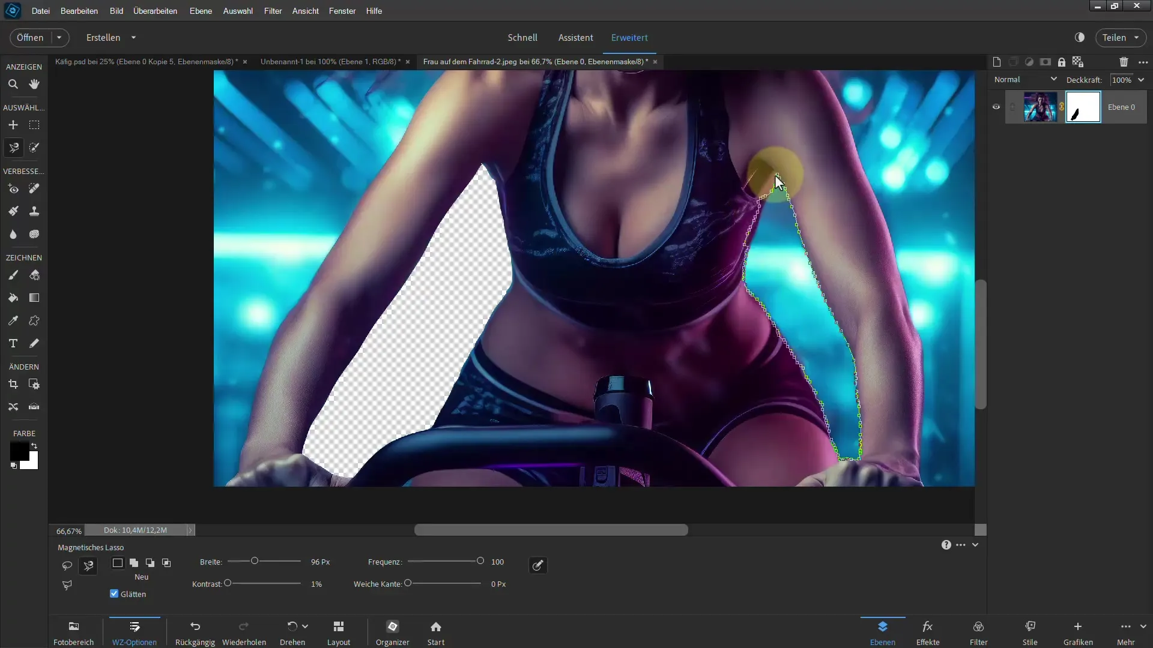Image resolution: width=1153 pixels, height=648 pixels.
Task: Toggle visibility eye of Ebene 0
Action: (996, 107)
